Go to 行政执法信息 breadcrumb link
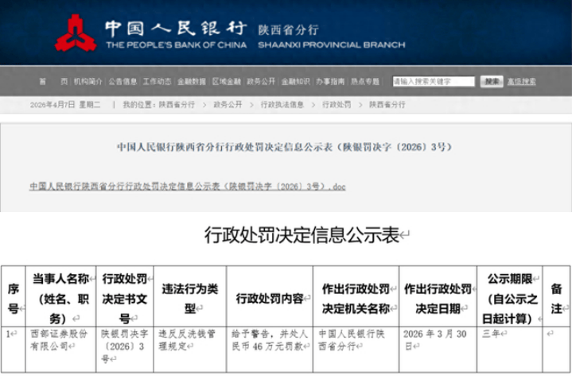This screenshot has height=383, width=572. click(x=282, y=105)
